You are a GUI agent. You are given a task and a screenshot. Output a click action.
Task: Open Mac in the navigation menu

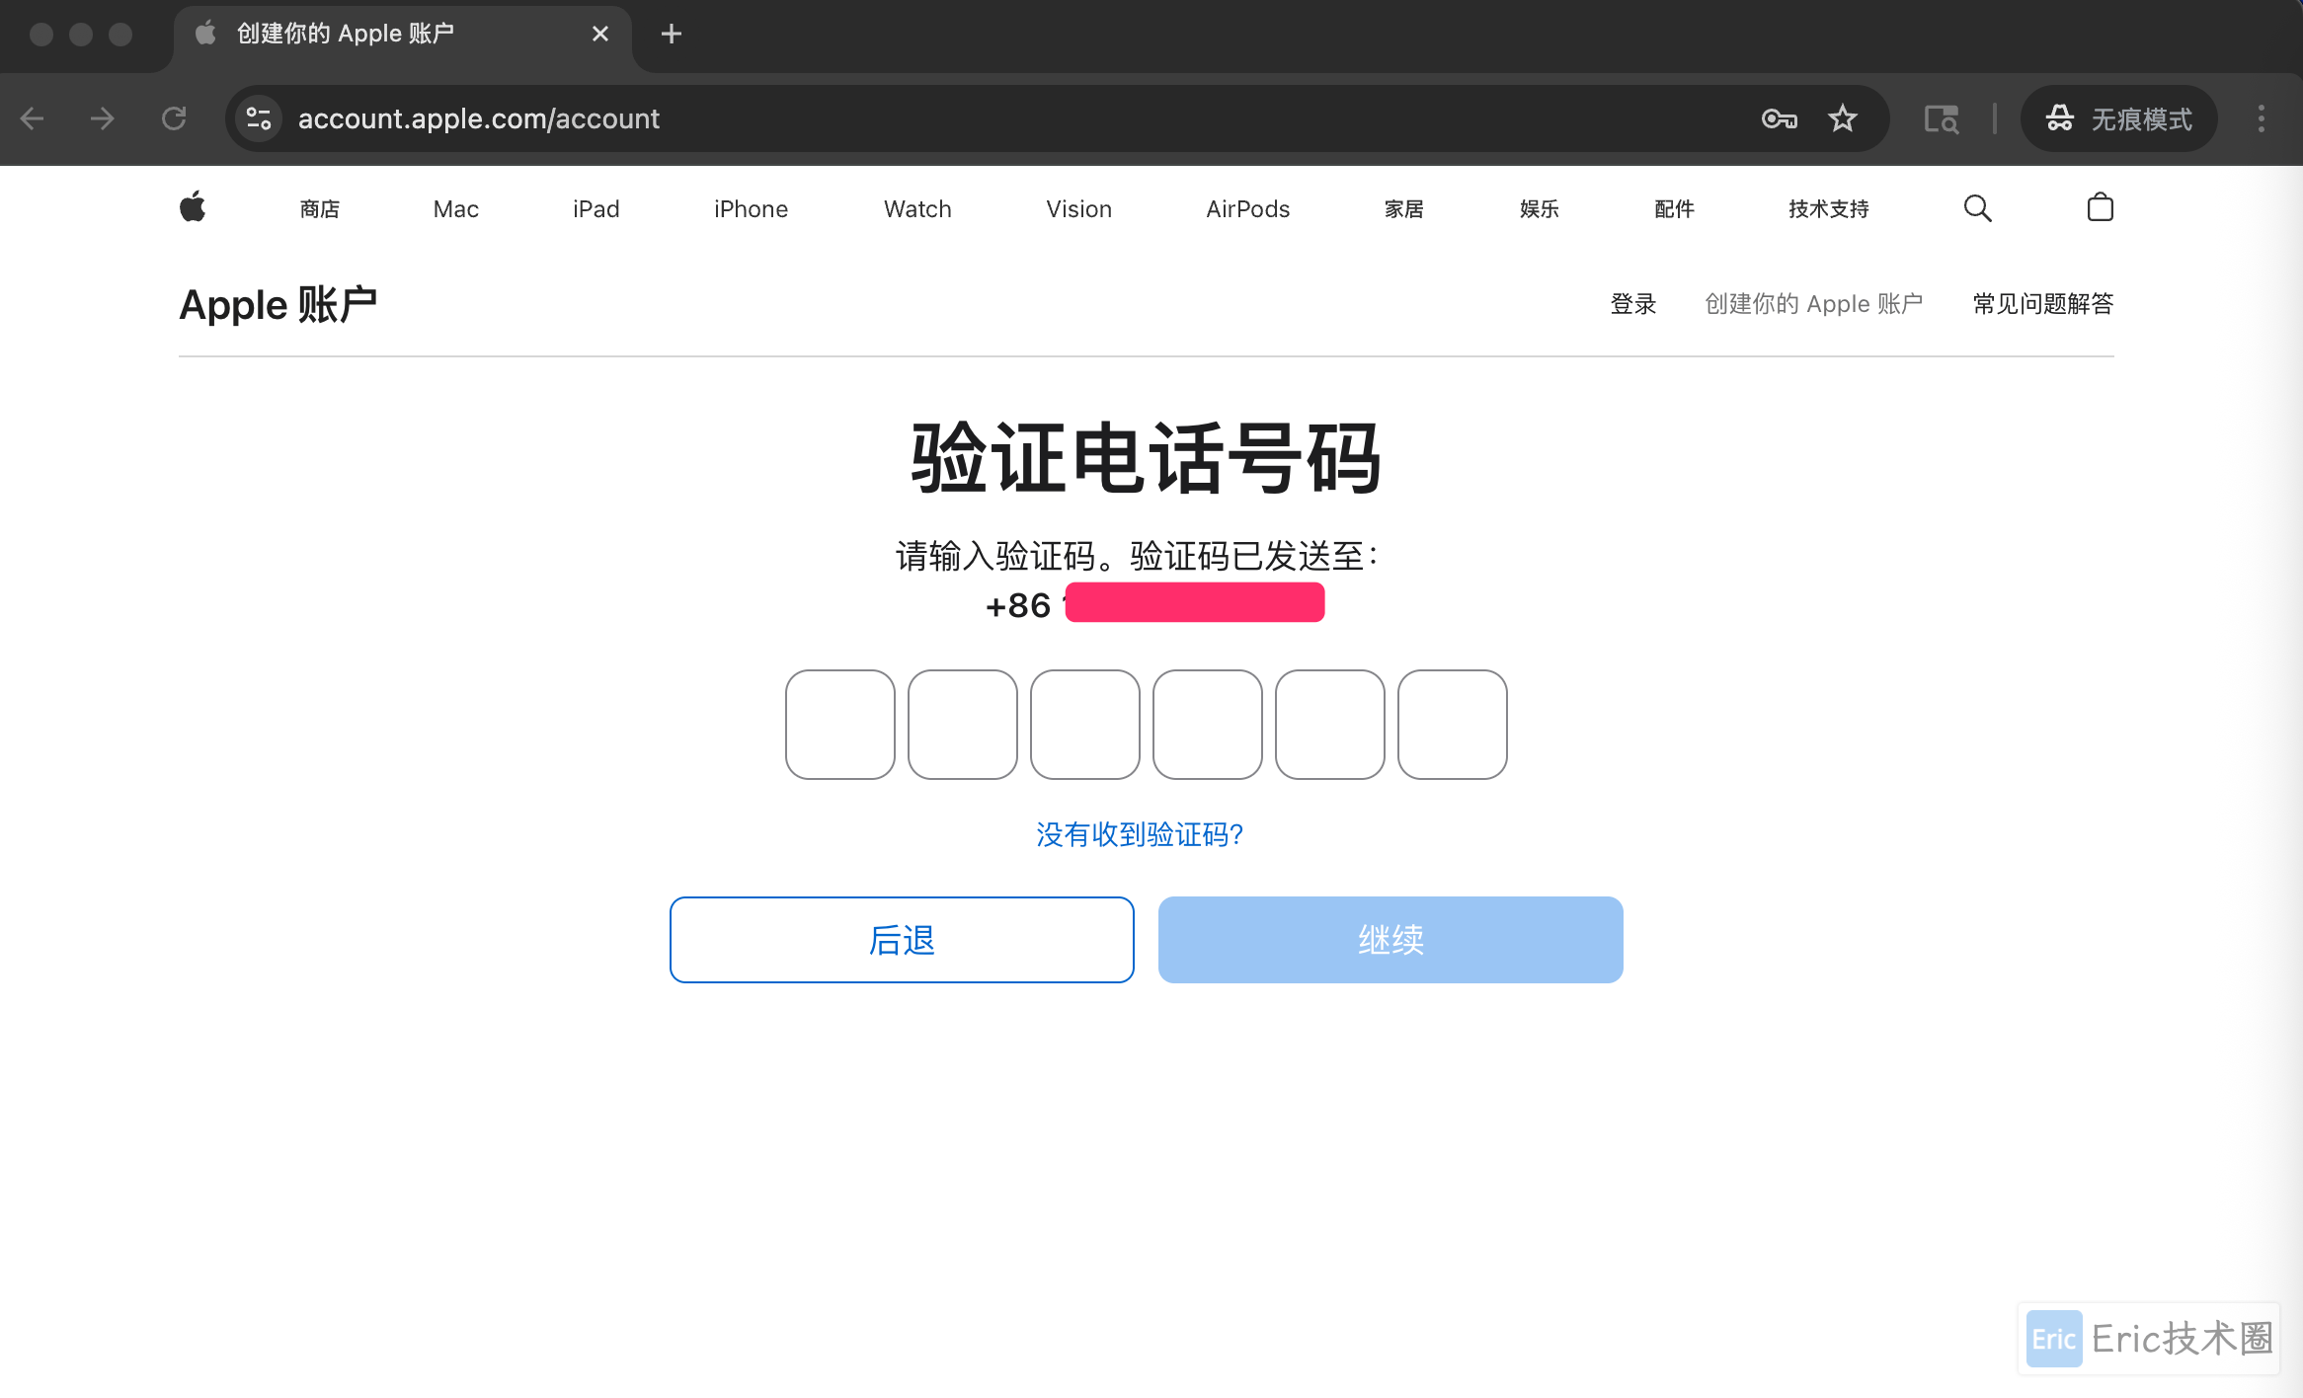click(x=456, y=209)
